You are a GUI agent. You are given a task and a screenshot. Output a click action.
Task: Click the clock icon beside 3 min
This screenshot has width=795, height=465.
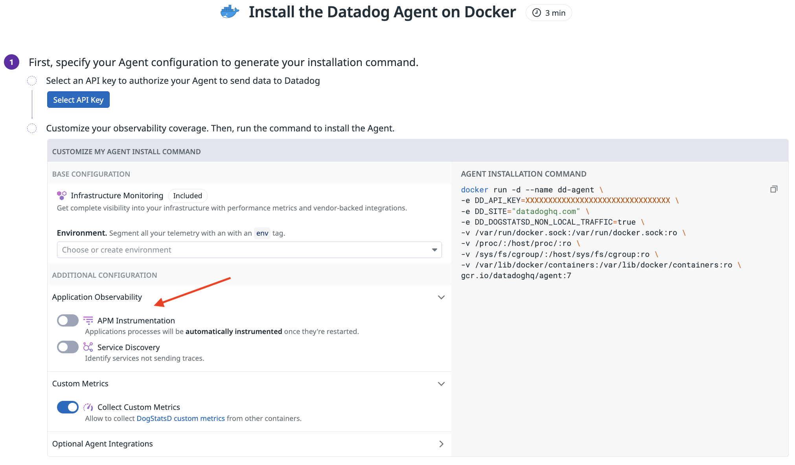click(x=536, y=13)
